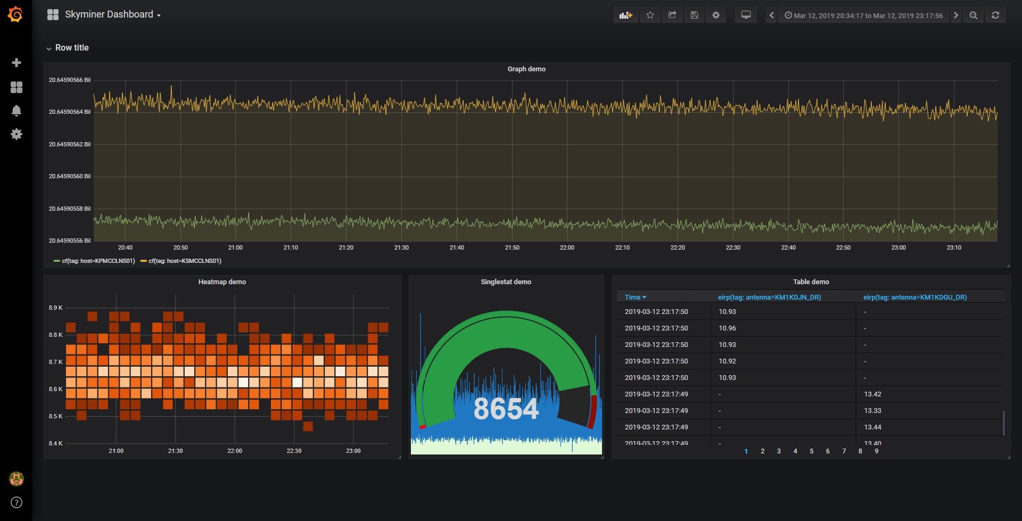Open Help question mark icon
The height and width of the screenshot is (521, 1022).
click(17, 502)
